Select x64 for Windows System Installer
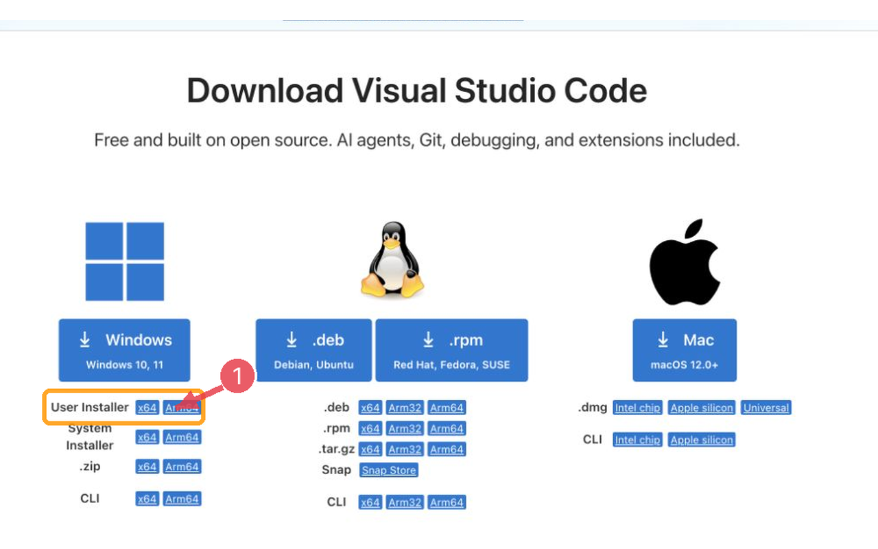The height and width of the screenshot is (549, 878). coord(147,437)
